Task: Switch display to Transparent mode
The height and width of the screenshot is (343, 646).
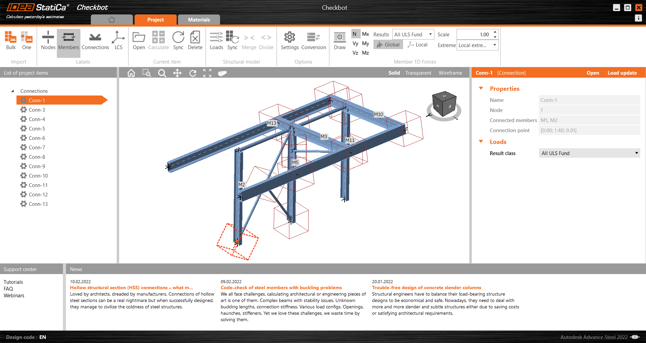Action: pos(418,73)
